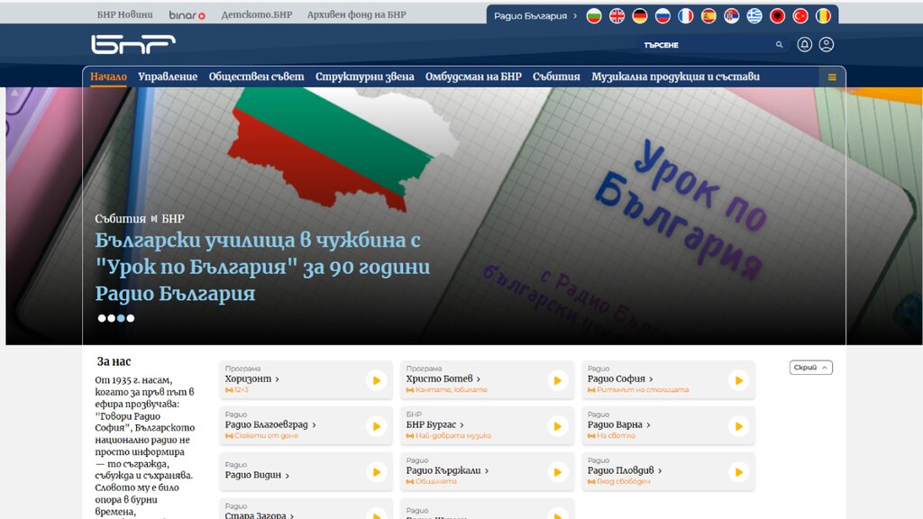This screenshot has height=519, width=923.
Task: Play the Хоризонт radio stream
Action: (x=376, y=380)
